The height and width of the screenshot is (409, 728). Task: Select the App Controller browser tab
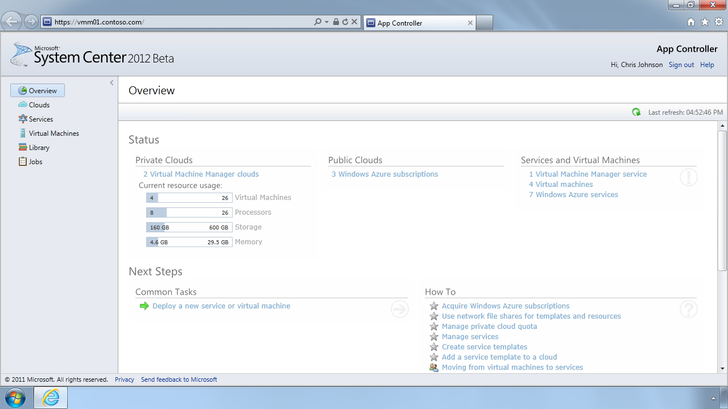point(419,23)
